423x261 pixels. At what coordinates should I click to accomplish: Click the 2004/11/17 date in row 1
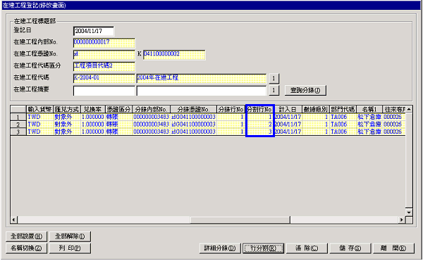click(x=288, y=117)
